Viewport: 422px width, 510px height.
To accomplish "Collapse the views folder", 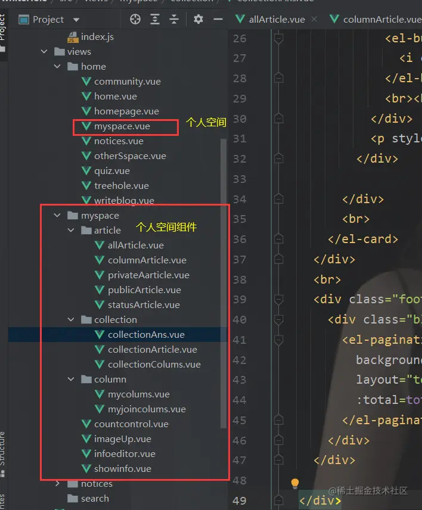I will point(44,51).
